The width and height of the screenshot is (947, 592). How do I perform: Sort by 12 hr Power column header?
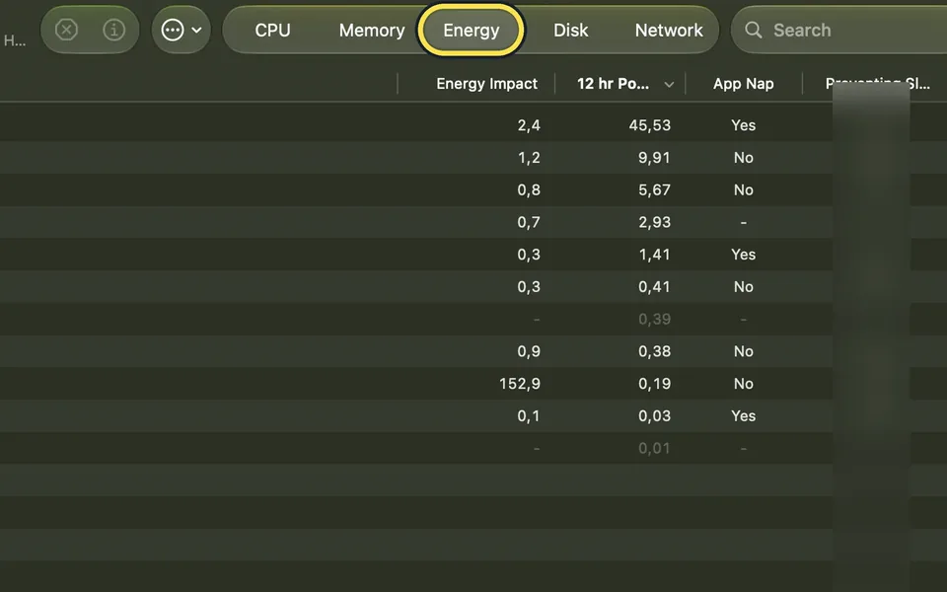pyautogui.click(x=613, y=84)
